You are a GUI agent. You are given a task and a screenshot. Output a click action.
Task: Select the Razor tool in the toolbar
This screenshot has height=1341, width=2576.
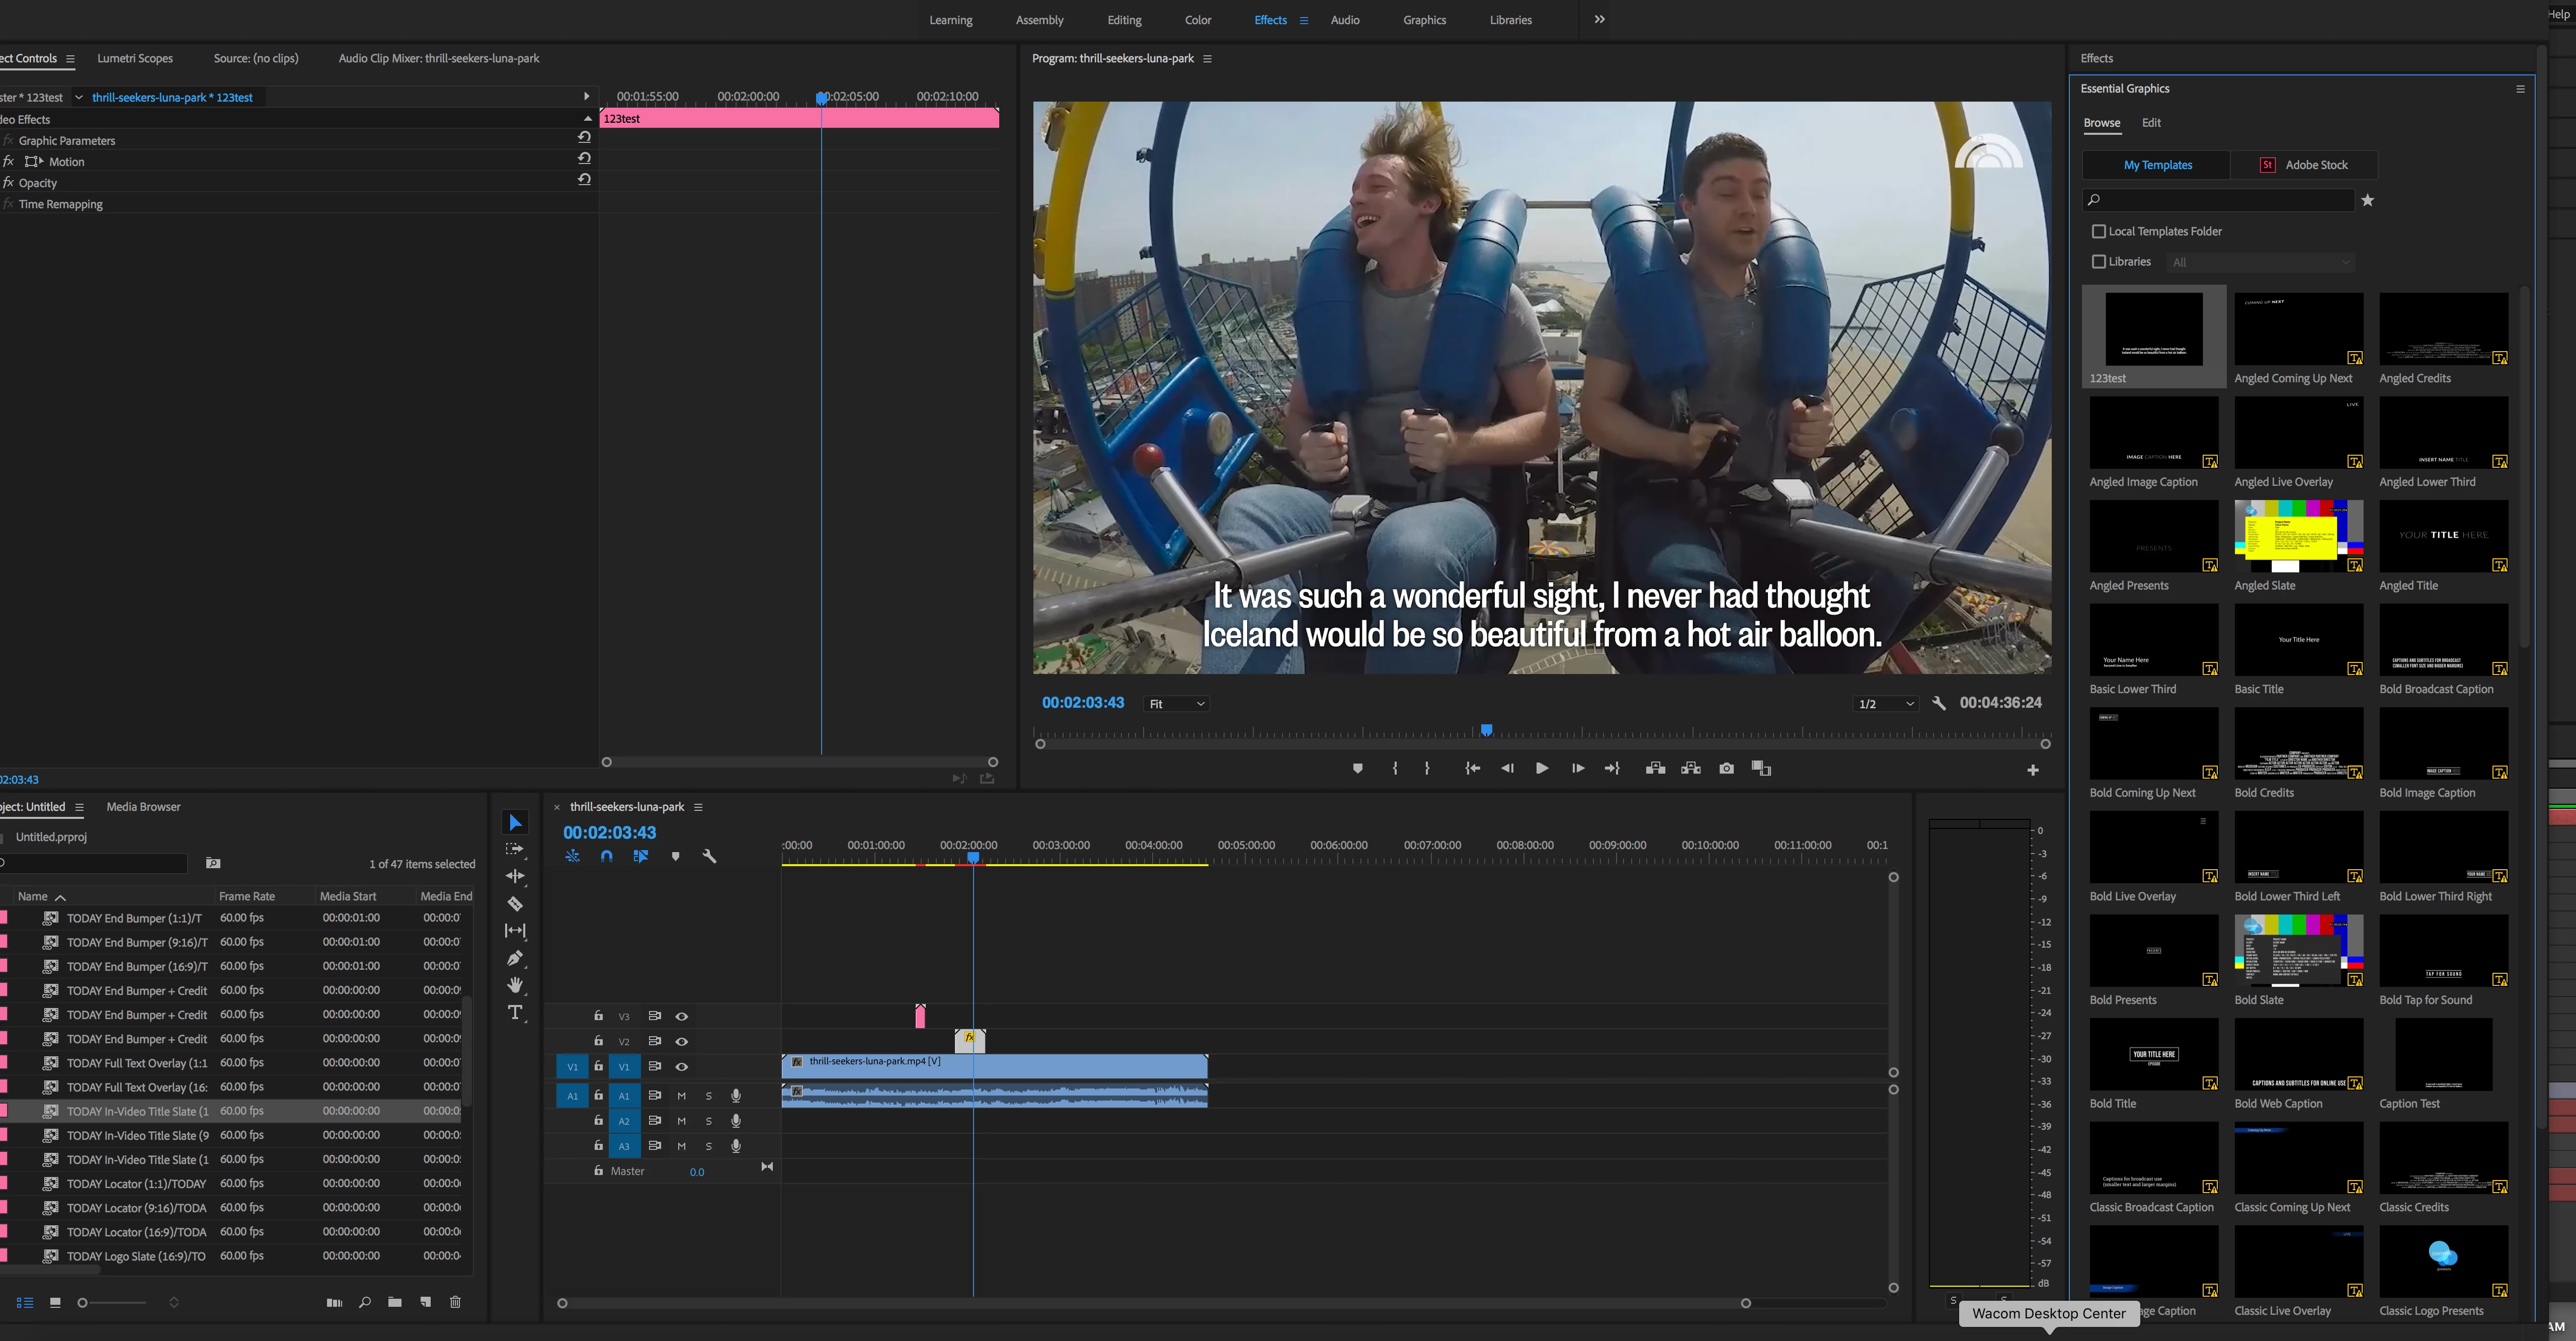coord(515,904)
